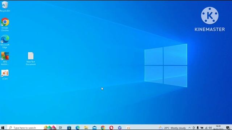Open Task View from the taskbar
The height and width of the screenshot is (130, 232).
point(61,127)
